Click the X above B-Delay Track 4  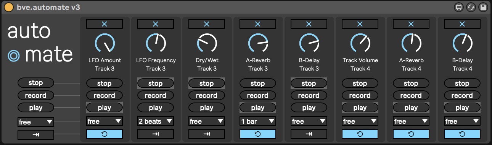tap(462, 24)
